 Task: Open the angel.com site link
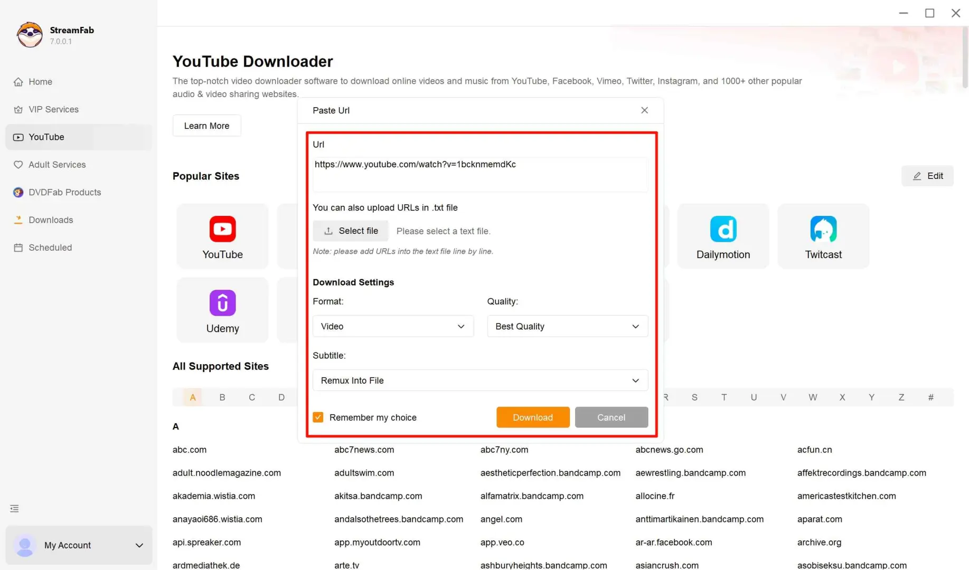tap(501, 519)
